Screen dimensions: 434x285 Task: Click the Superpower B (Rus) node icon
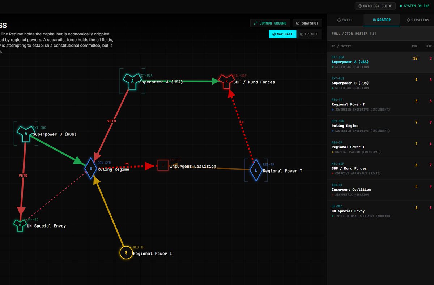(x=26, y=133)
